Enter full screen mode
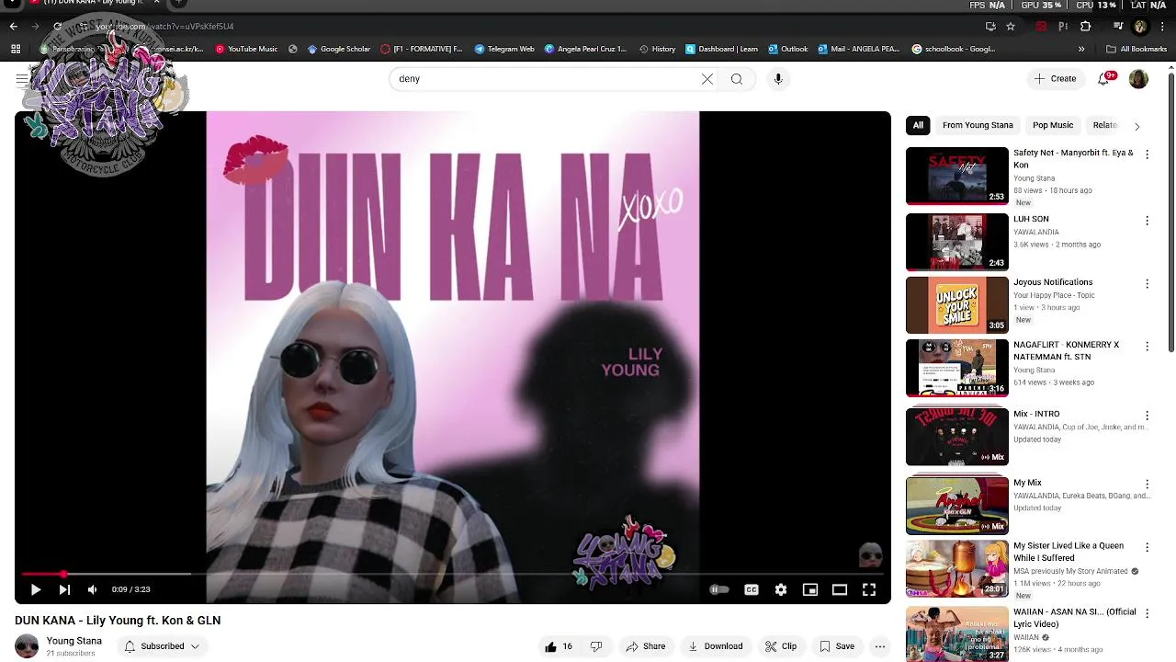1176x662 pixels. [869, 589]
